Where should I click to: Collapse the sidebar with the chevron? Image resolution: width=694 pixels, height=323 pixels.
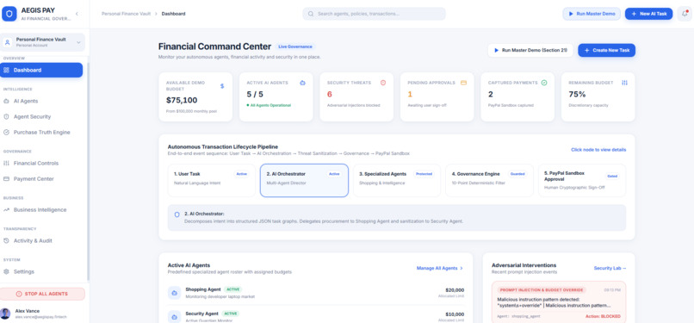[x=77, y=14]
